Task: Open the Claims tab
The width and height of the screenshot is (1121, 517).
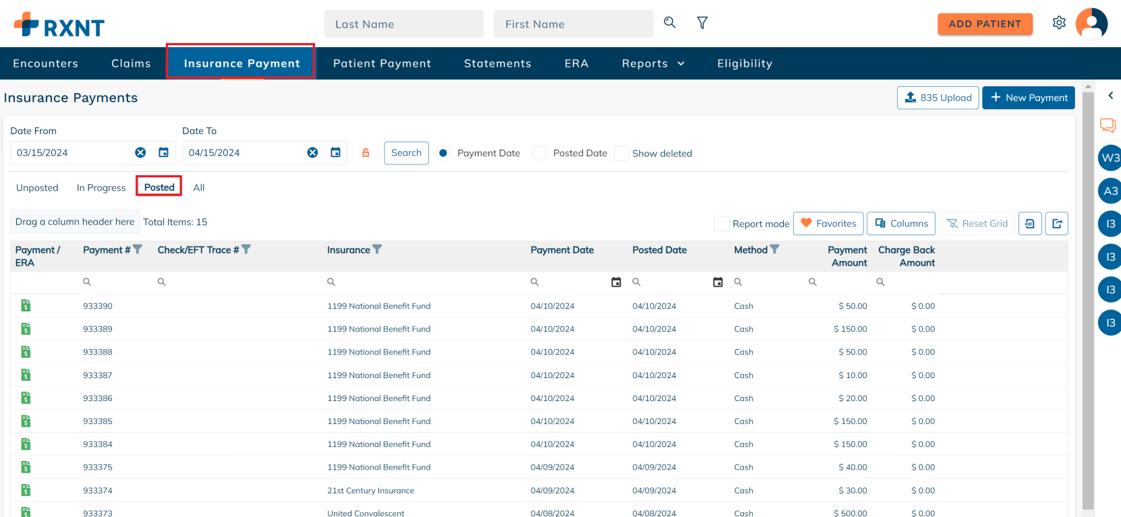Action: [x=131, y=63]
